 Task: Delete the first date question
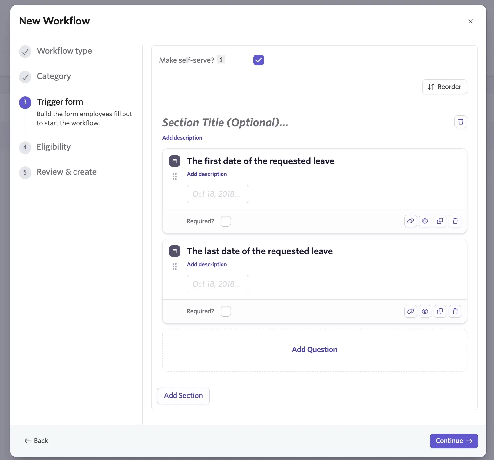455,221
